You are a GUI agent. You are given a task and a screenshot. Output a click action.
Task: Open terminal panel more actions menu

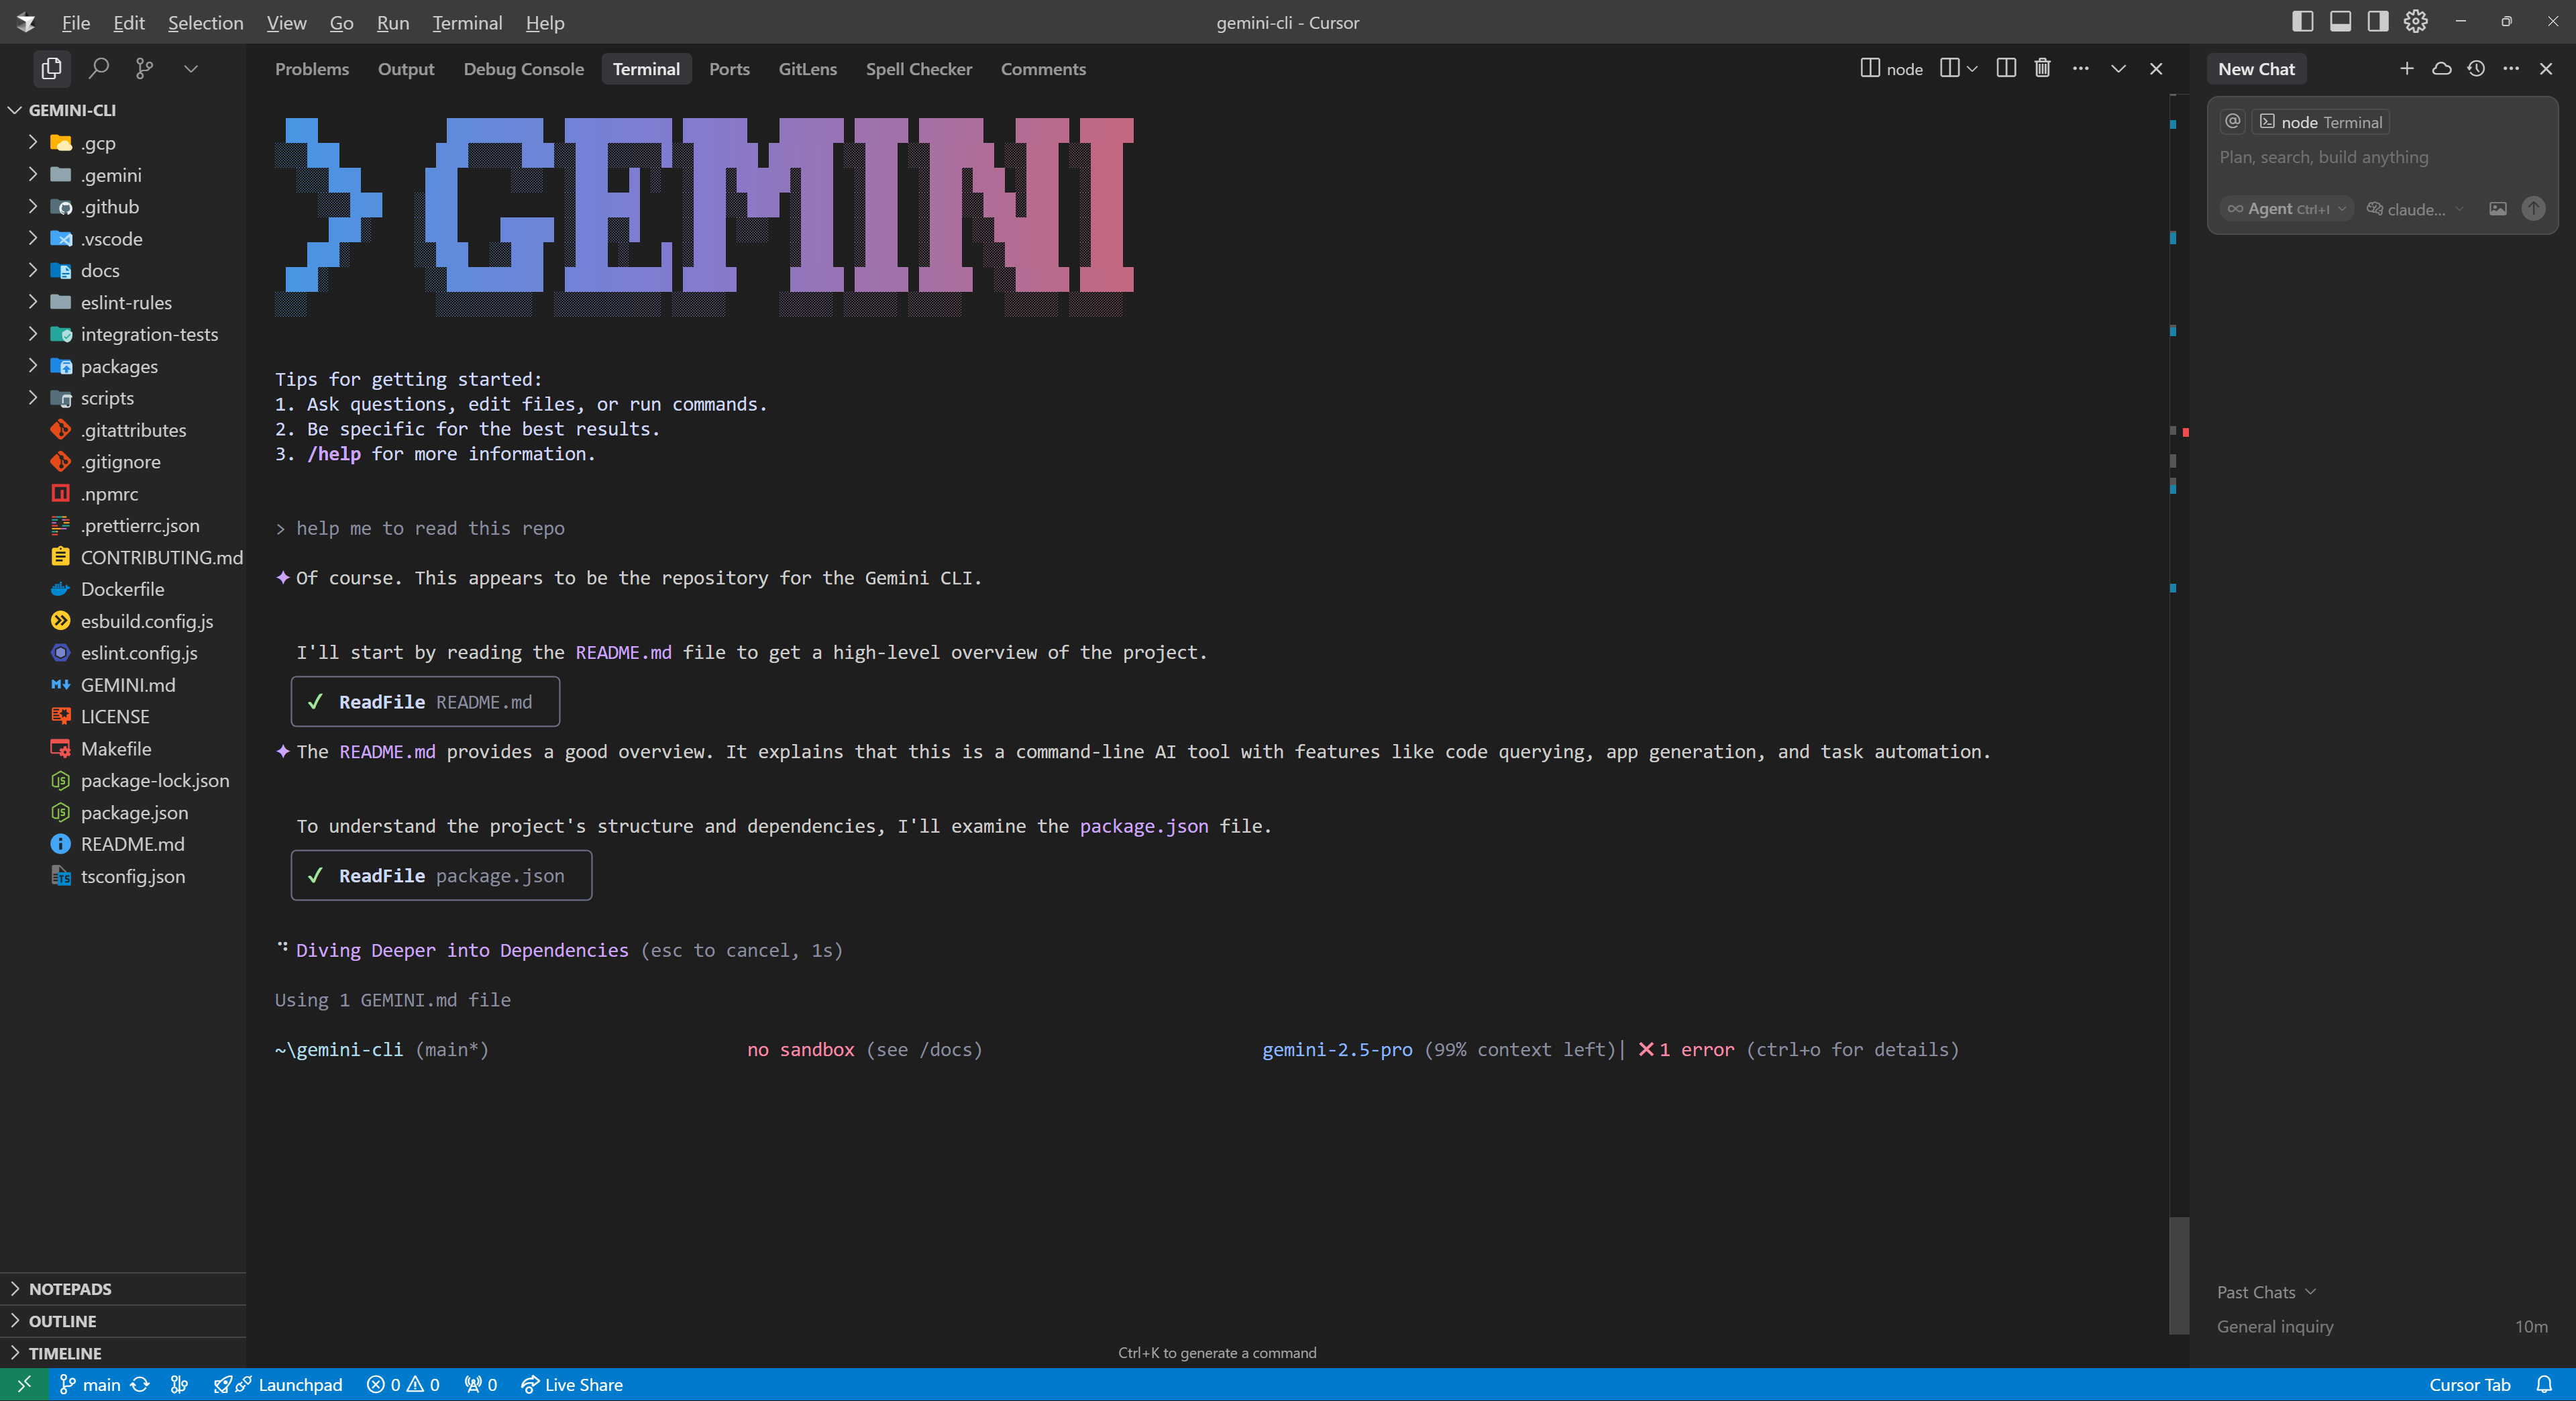coord(2080,68)
